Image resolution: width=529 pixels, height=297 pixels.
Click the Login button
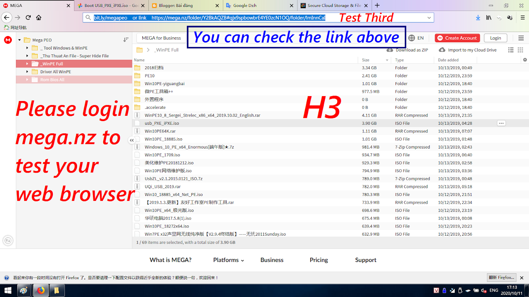[x=495, y=38]
